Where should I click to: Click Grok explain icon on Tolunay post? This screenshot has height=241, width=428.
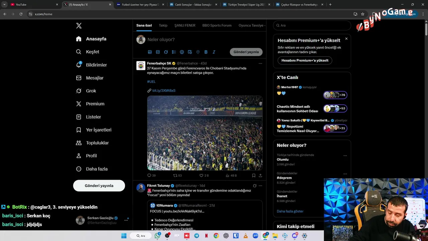[x=254, y=186]
